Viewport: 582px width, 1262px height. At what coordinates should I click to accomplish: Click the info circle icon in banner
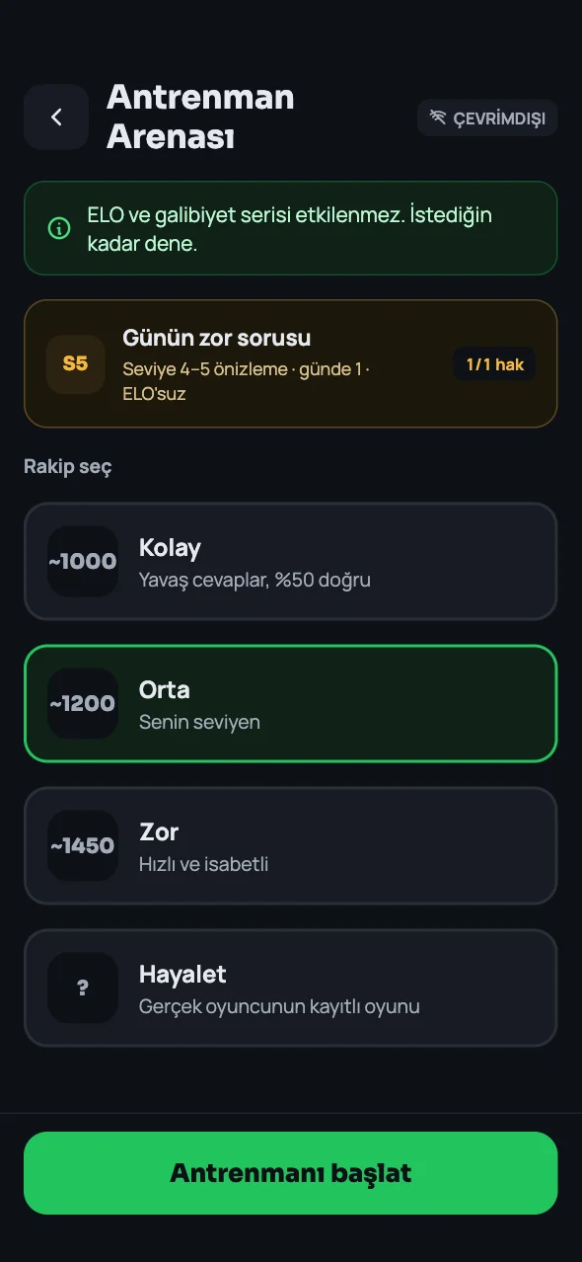[x=59, y=228]
